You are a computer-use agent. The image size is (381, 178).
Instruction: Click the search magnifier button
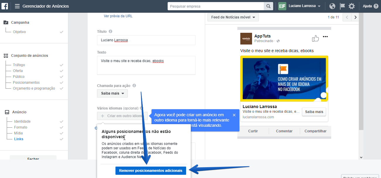pos(268,6)
